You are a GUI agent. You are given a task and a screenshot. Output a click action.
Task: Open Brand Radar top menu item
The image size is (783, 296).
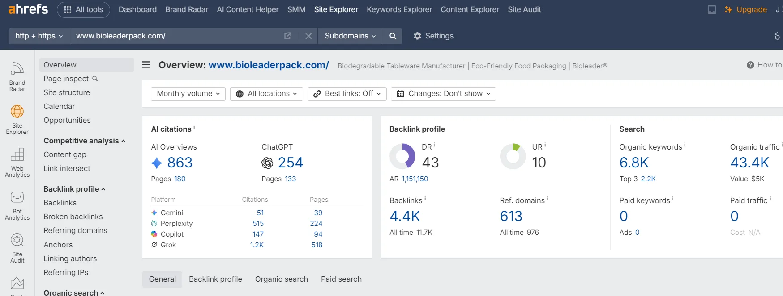187,9
